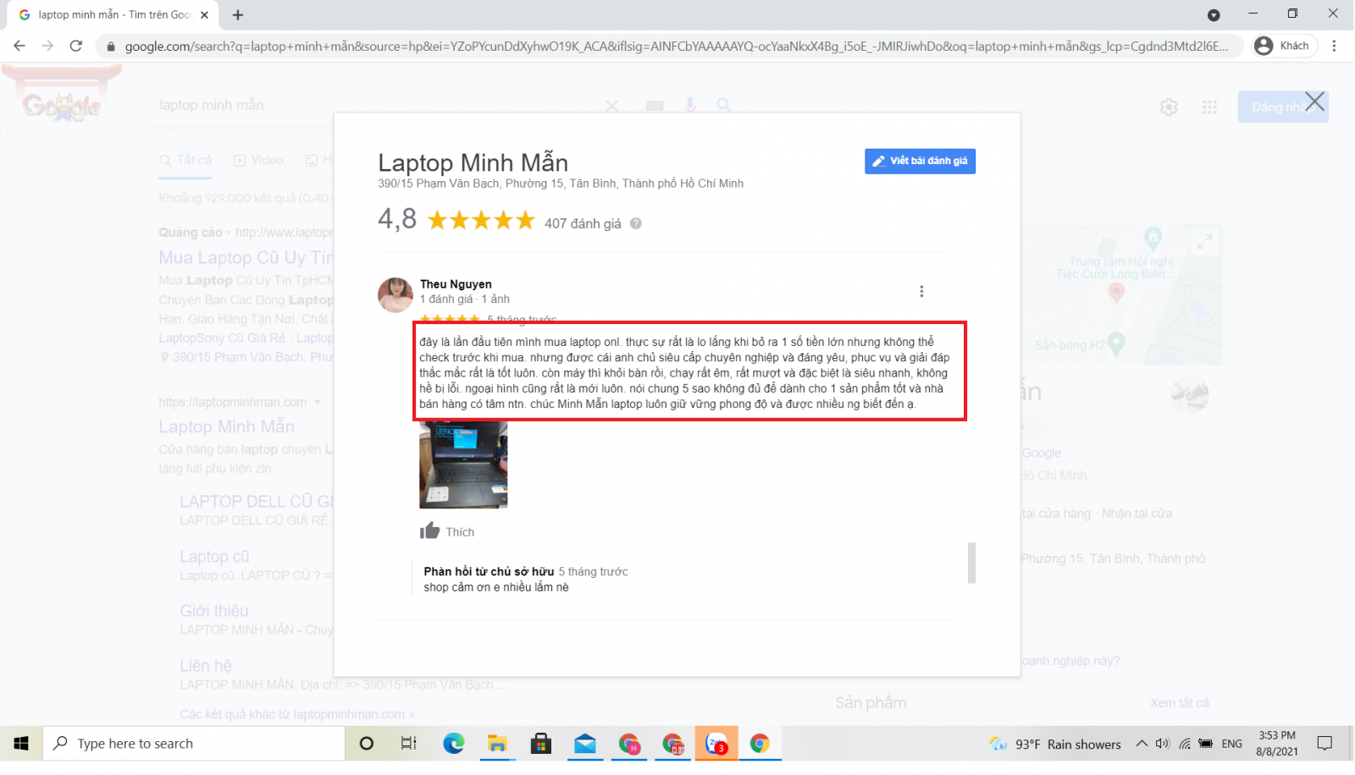Screen dimensions: 1355x775
Task: Open the Theu Nguyen reviewer name link
Action: coord(456,284)
